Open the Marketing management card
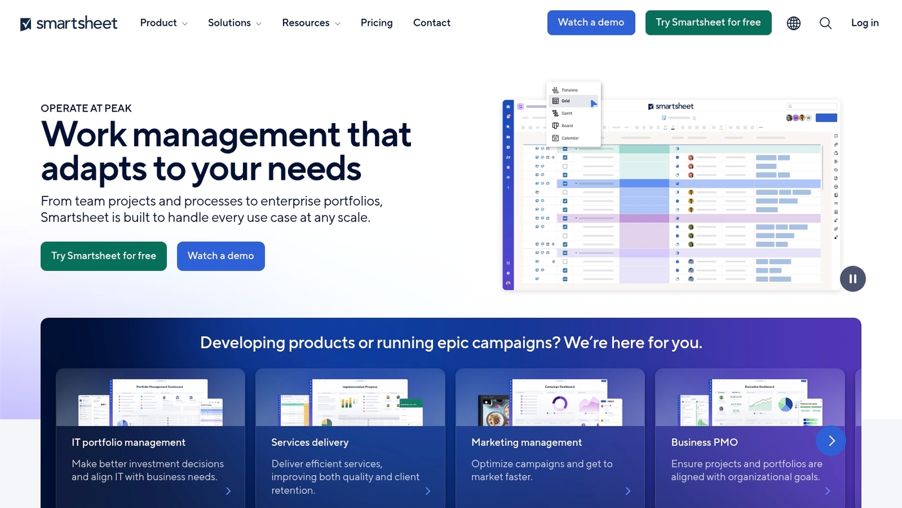 pyautogui.click(x=550, y=438)
